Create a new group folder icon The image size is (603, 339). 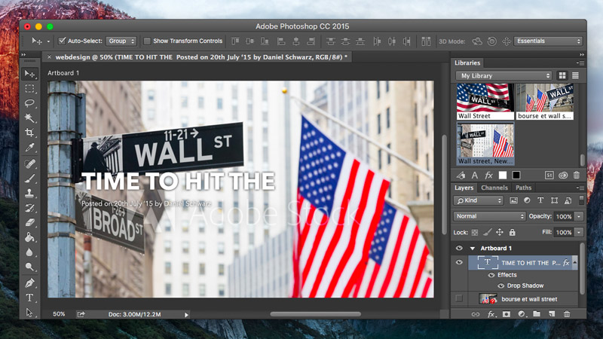pyautogui.click(x=537, y=314)
